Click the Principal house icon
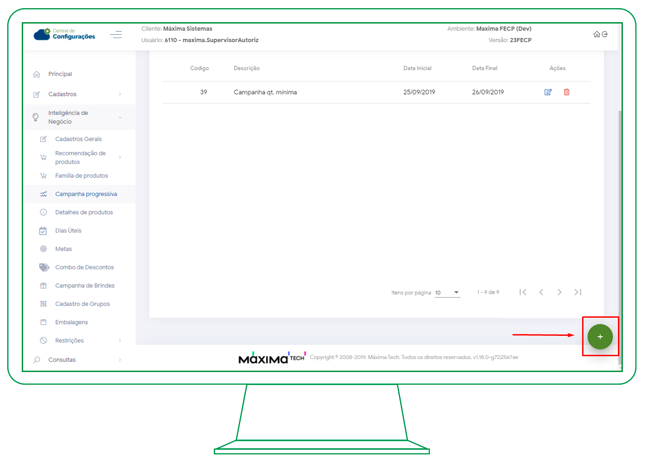 (x=37, y=74)
